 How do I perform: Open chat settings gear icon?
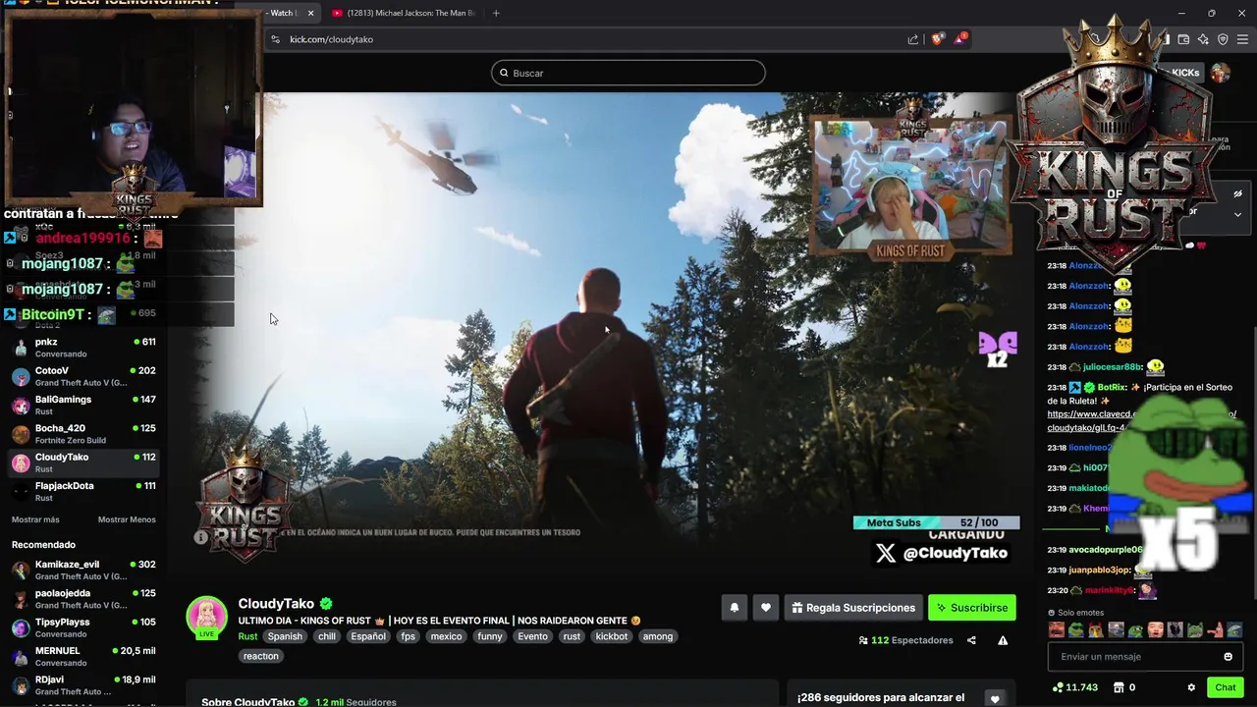coord(1191,687)
